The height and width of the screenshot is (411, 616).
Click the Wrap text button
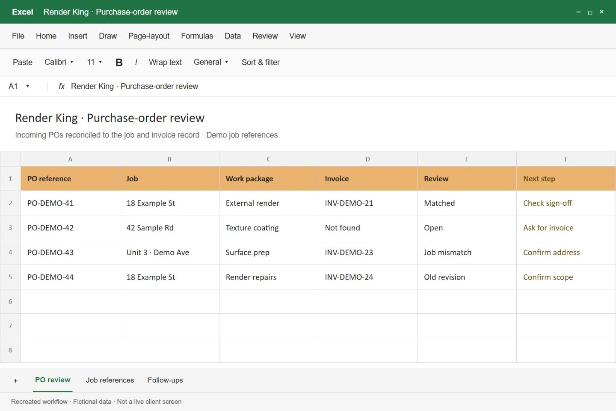click(165, 63)
